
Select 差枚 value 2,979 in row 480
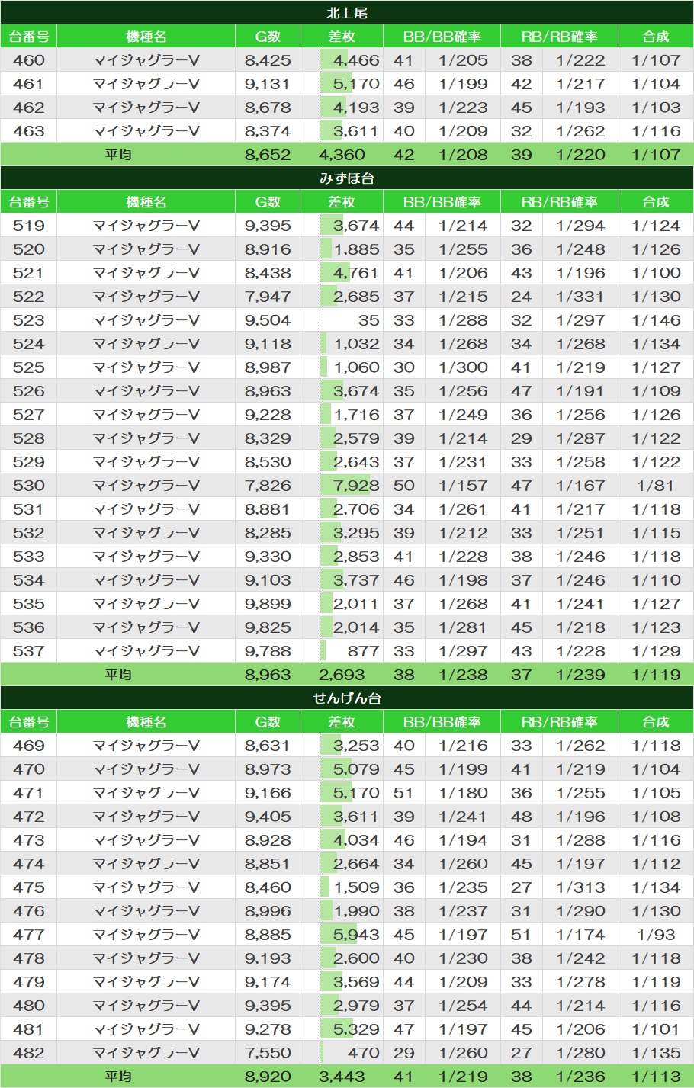(356, 1006)
